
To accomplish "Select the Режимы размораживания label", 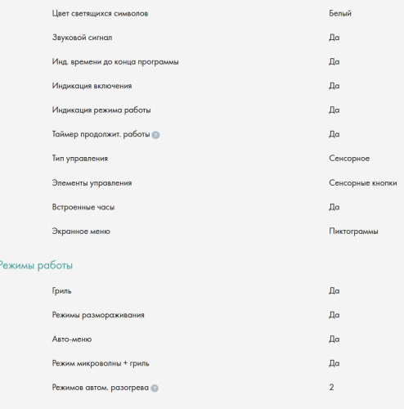I will [x=98, y=315].
